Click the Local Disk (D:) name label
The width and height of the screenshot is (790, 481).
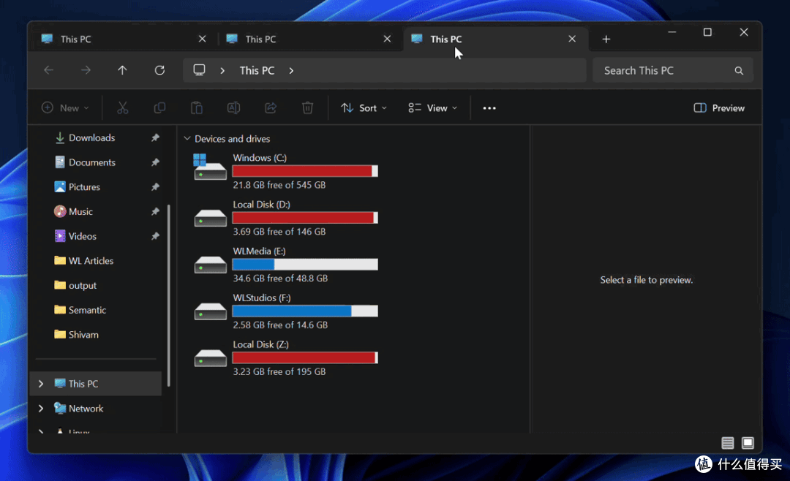coord(261,205)
